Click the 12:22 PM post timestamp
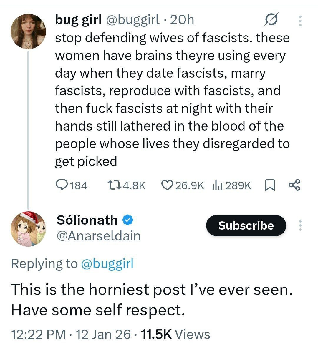The image size is (318, 351). click(38, 334)
